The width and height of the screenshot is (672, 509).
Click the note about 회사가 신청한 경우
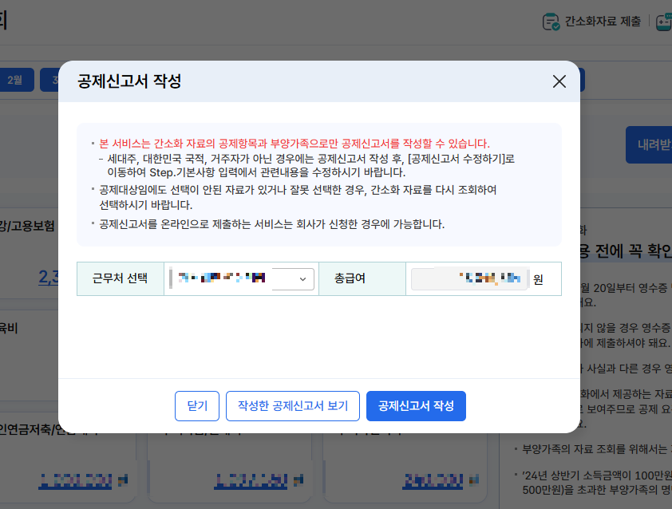271,224
